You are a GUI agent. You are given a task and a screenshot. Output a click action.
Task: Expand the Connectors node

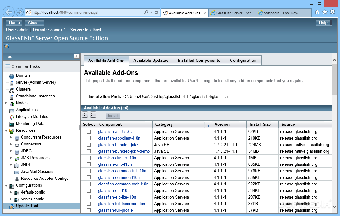tap(11, 144)
